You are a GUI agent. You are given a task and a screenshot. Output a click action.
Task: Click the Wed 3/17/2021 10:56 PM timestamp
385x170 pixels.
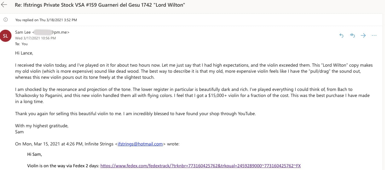pos(35,38)
